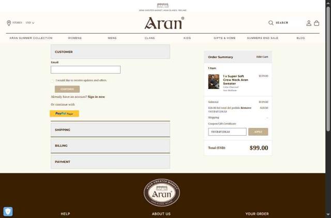Click the Subtotal $119.00 row
Screen dimensions: 331x218
(x=238, y=102)
